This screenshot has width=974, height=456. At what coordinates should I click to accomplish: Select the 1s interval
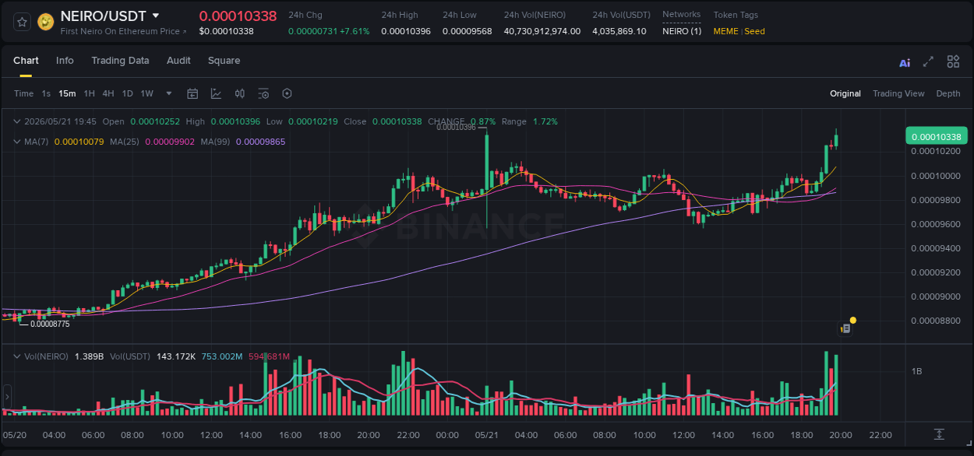tap(46, 93)
